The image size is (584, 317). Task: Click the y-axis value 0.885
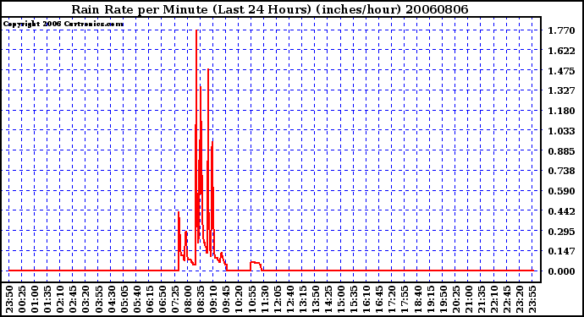click(561, 151)
